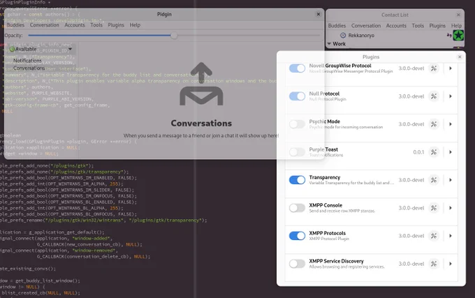The height and width of the screenshot is (298, 475).
Task: Open Tools menu in Contact List window
Action: 418,26
